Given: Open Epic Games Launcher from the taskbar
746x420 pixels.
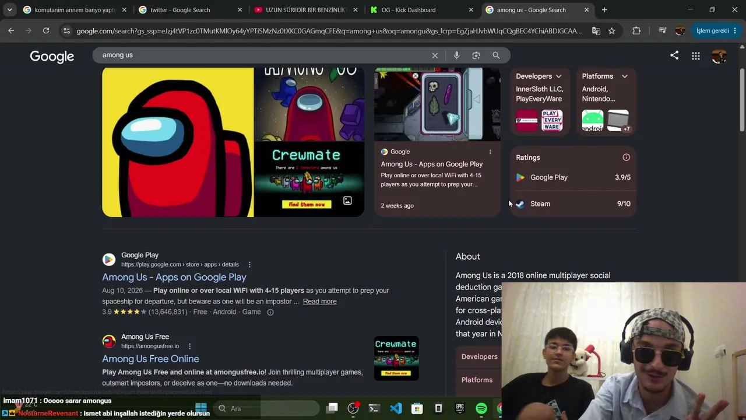Looking at the screenshot, I should (460, 408).
